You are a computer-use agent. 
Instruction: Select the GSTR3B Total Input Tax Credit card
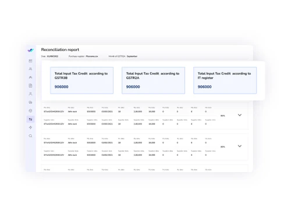pos(81,80)
